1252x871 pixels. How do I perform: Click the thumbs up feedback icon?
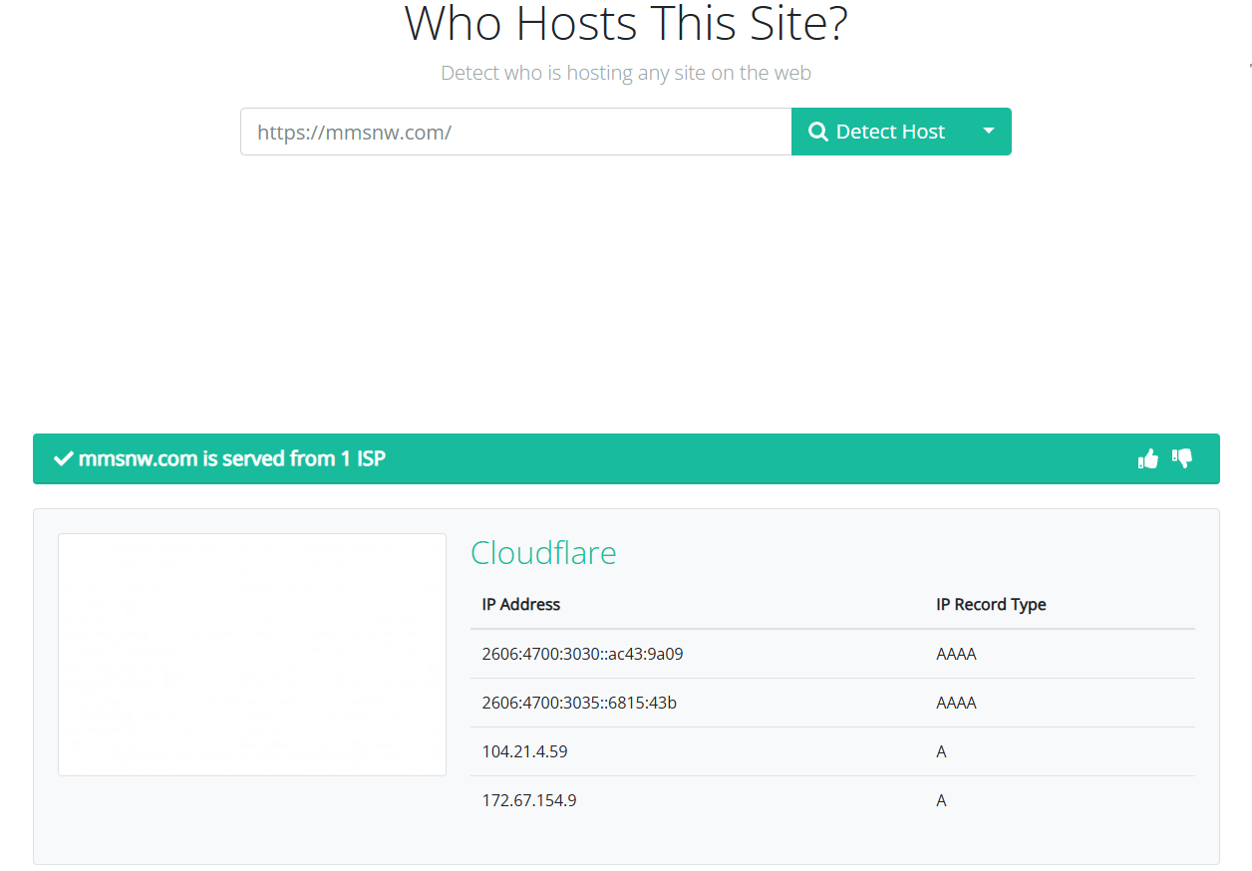pos(1148,458)
